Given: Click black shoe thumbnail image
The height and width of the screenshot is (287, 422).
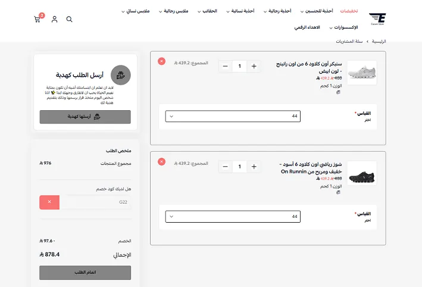Looking at the screenshot, I should click(x=362, y=173).
